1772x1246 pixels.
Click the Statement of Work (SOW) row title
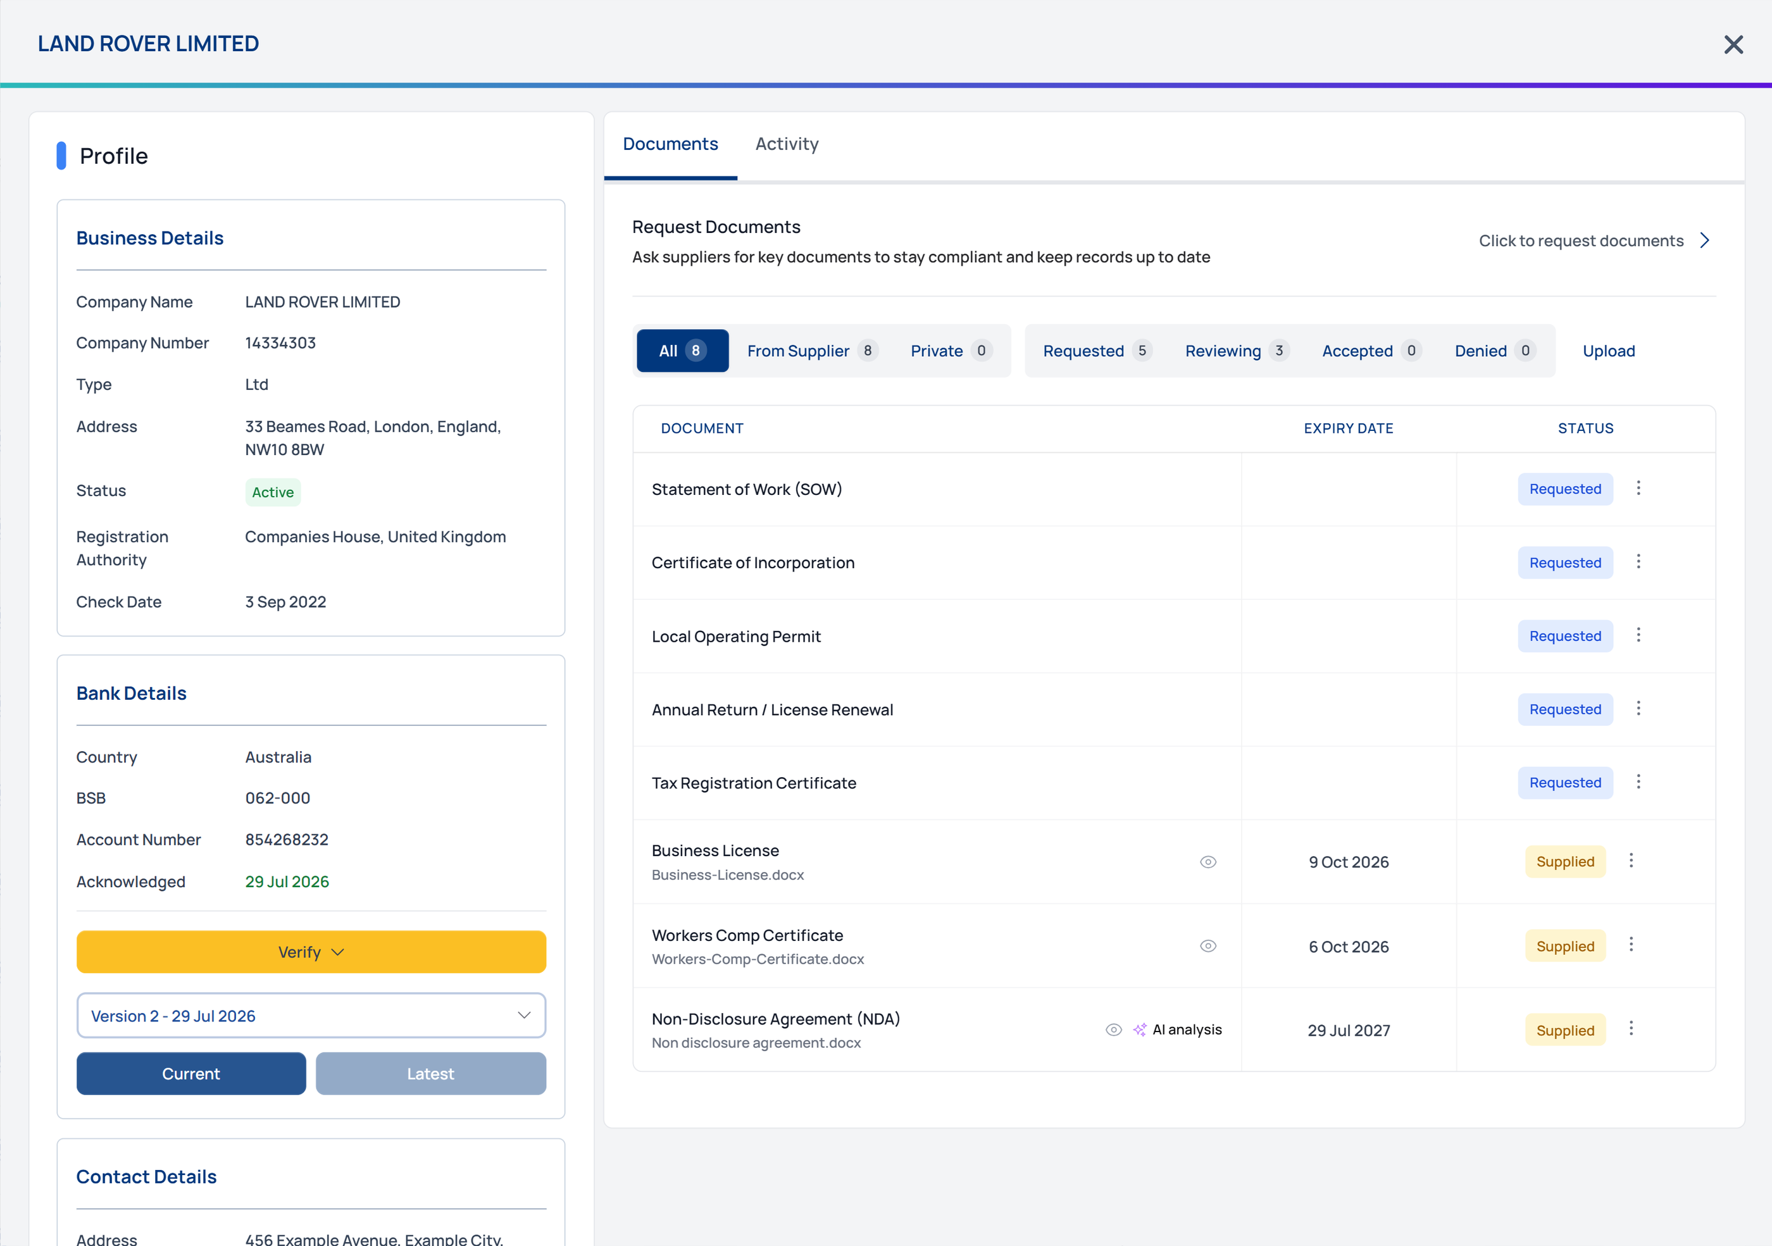pyautogui.click(x=746, y=489)
